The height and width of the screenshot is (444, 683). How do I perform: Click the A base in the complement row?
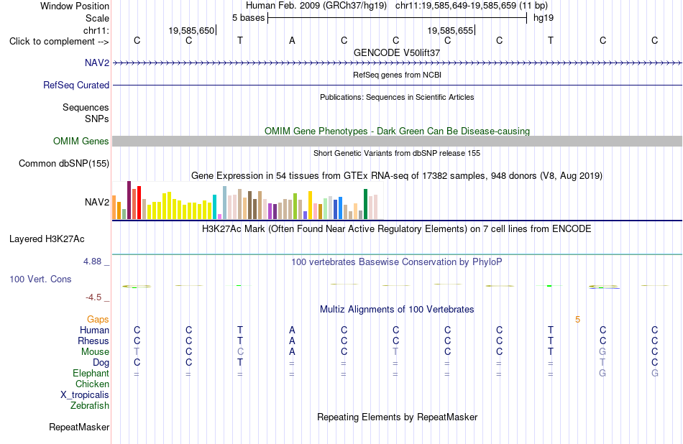[x=292, y=40]
